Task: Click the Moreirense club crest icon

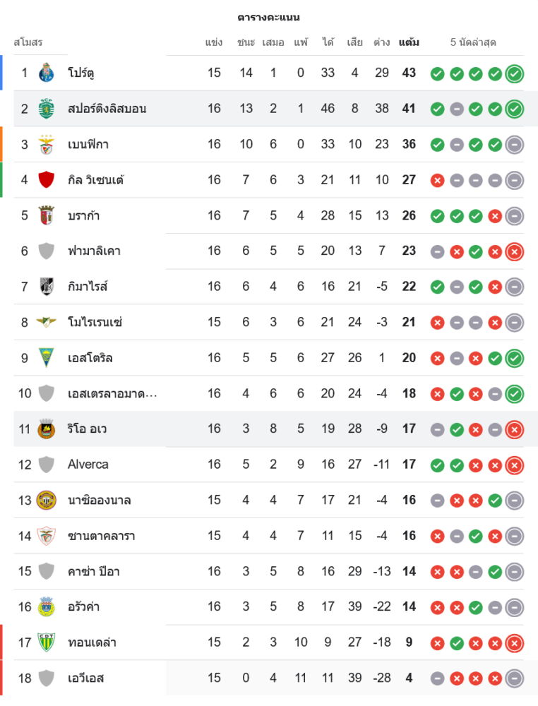Action: point(47,322)
